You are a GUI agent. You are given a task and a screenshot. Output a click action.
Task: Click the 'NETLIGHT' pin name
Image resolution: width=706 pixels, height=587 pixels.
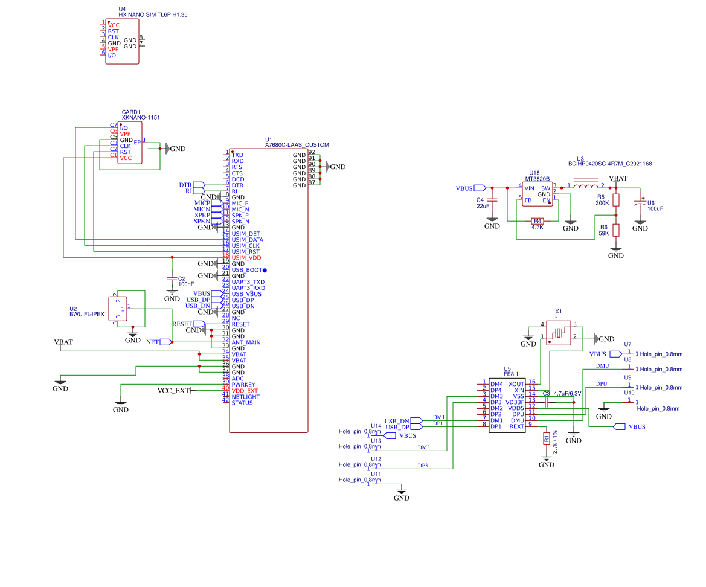[246, 397]
